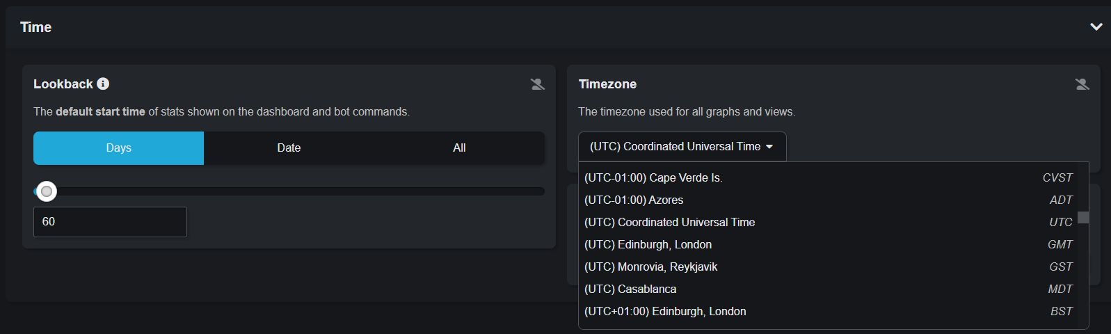
Task: Click the timezone list scrollbar thumb
Action: pyautogui.click(x=1083, y=218)
